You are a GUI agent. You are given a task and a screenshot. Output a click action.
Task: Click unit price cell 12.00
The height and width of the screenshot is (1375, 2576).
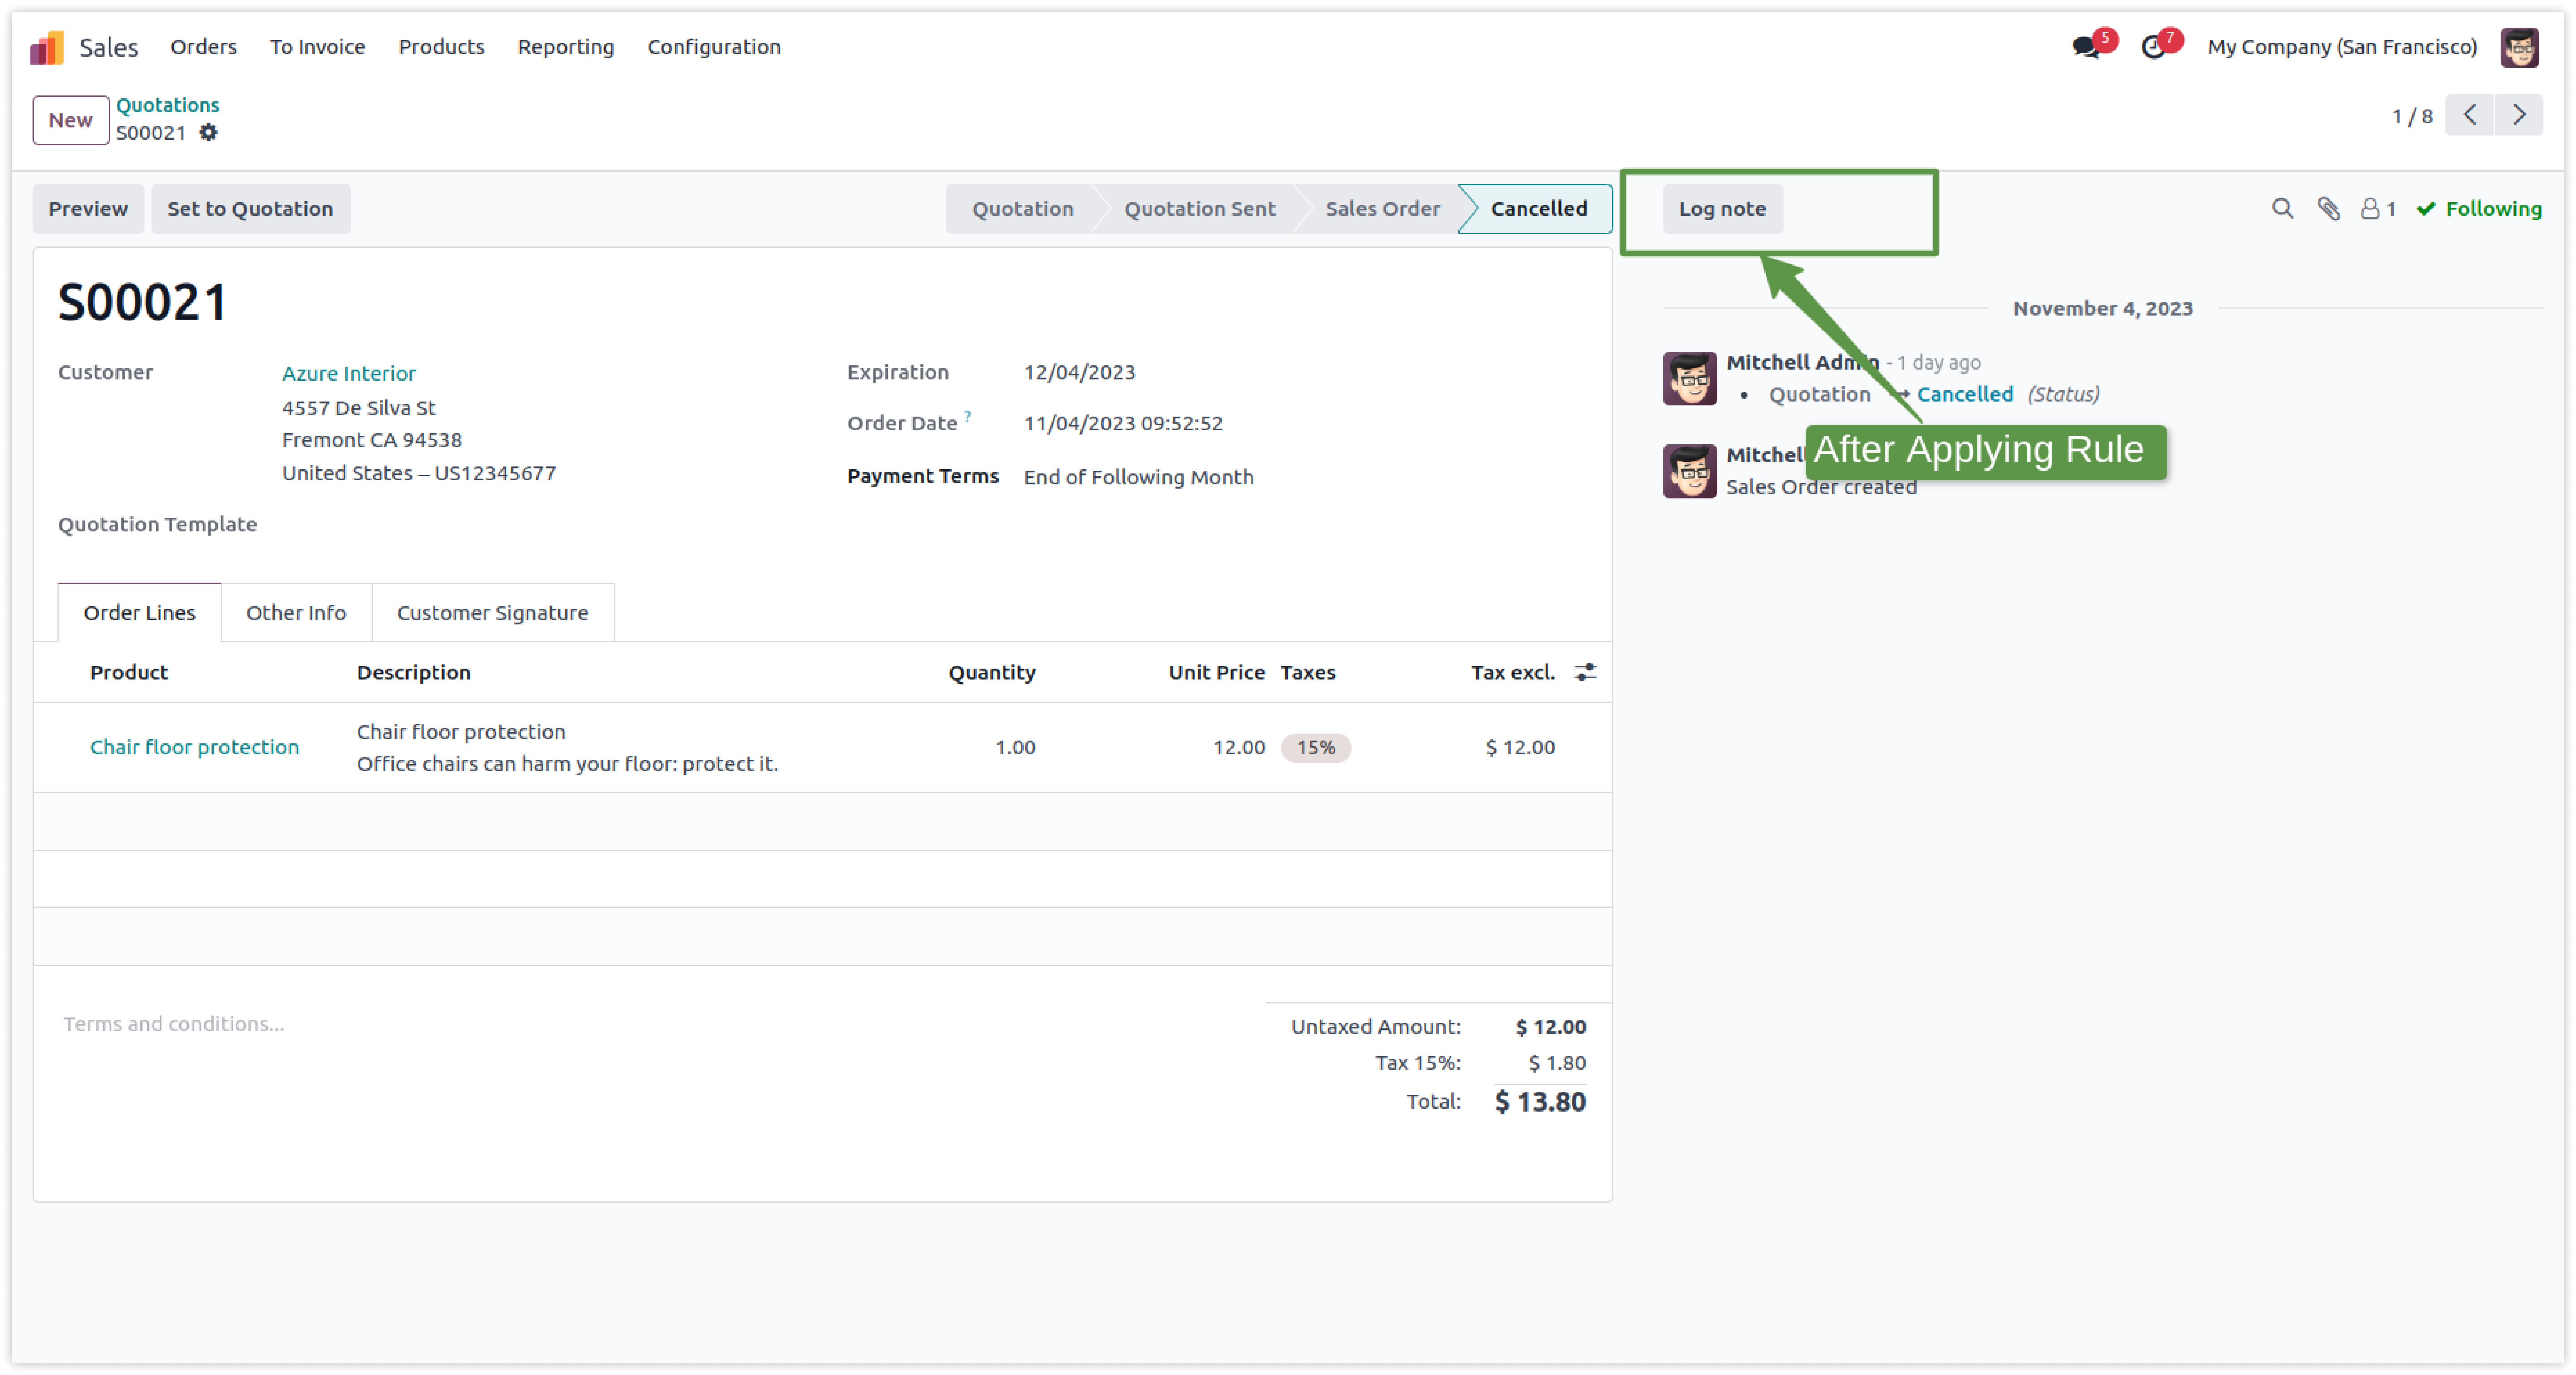pos(1239,748)
